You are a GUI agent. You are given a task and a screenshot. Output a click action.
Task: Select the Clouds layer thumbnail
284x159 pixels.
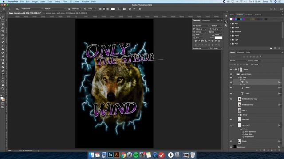pos(239,141)
